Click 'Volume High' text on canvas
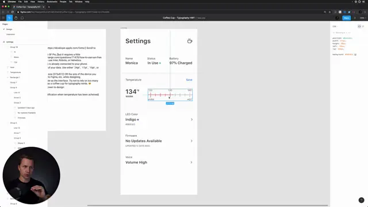The image size is (368, 207). 136,162
